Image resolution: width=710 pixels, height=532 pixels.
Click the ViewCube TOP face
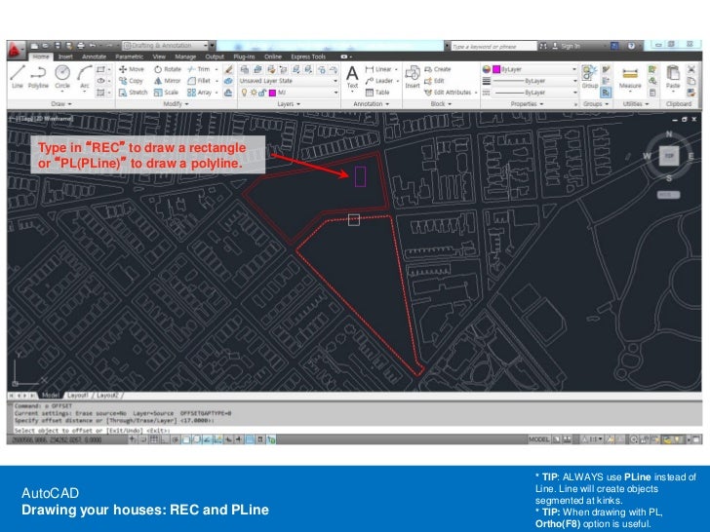[x=668, y=155]
